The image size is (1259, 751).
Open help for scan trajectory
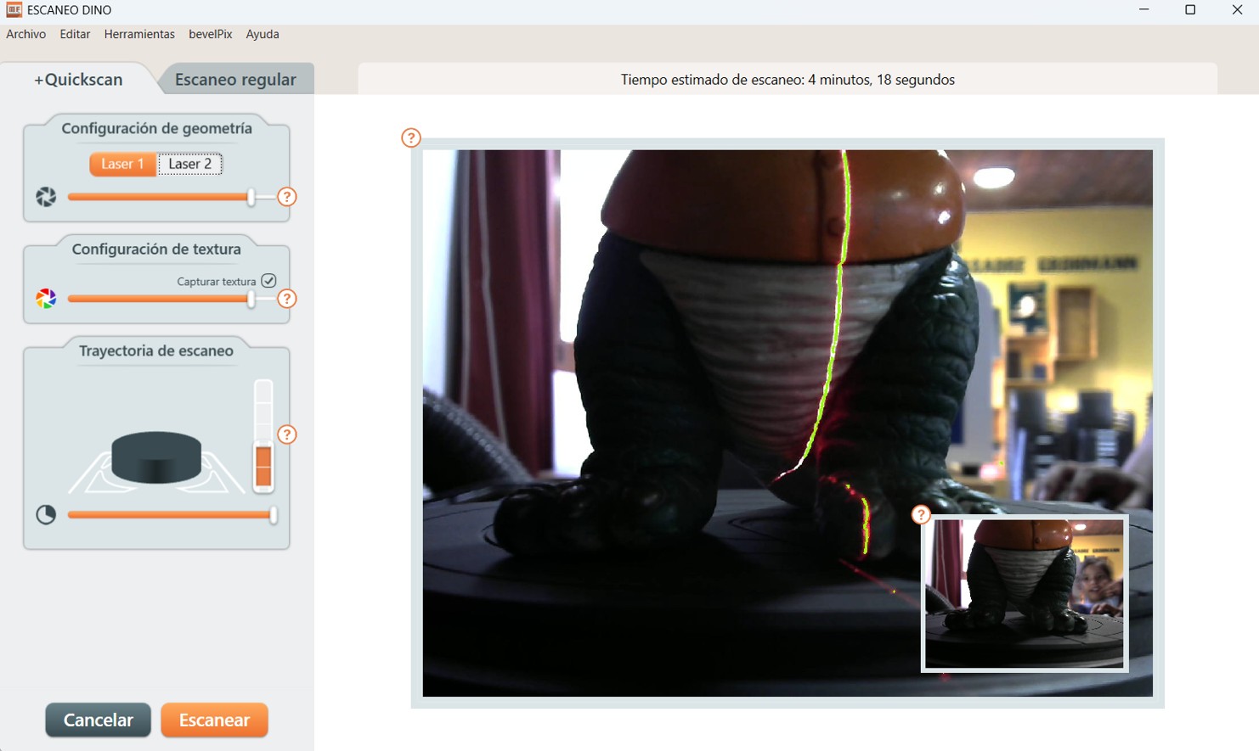(287, 434)
